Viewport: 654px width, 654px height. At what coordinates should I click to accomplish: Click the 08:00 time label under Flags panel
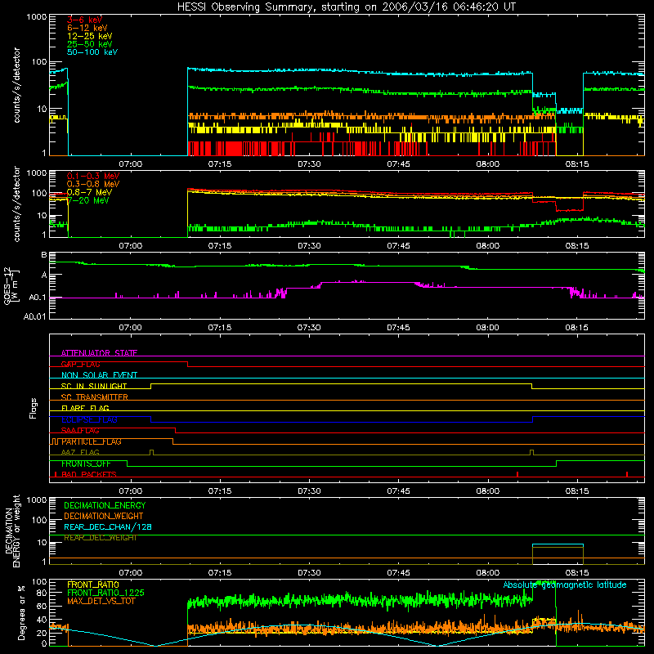coord(487,491)
